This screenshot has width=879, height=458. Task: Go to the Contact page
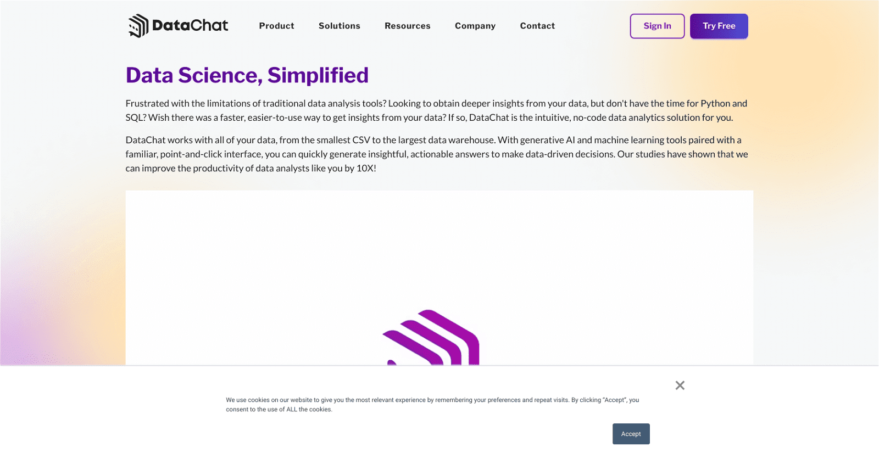tap(537, 26)
